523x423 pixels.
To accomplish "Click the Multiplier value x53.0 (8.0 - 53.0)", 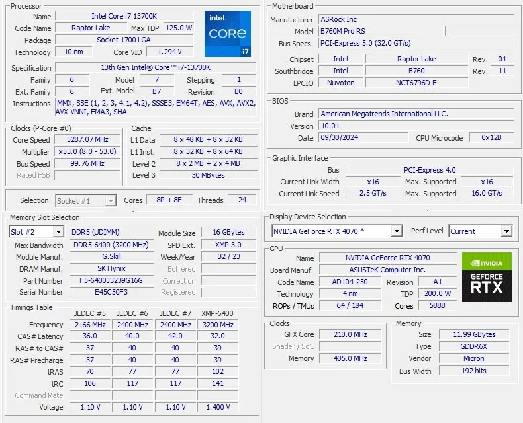I will [x=87, y=151].
